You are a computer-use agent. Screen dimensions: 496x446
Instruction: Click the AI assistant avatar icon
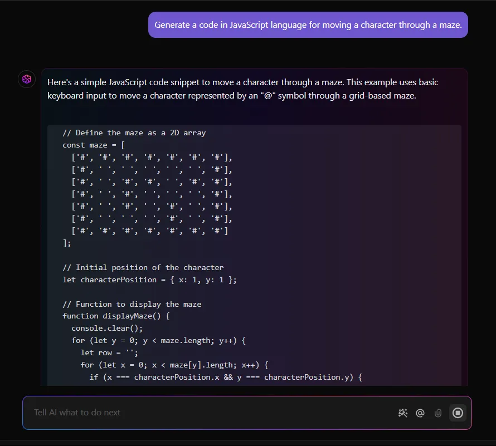(x=27, y=79)
